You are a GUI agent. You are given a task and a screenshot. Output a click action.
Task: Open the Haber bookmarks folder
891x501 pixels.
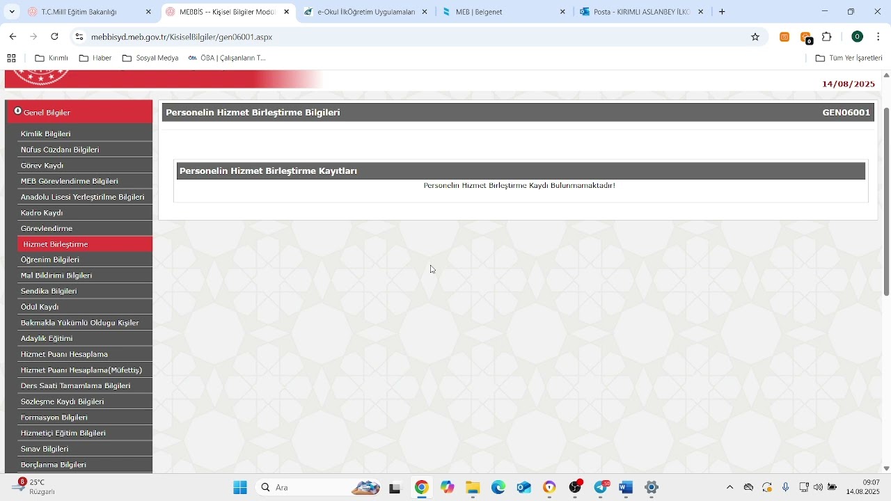(95, 58)
